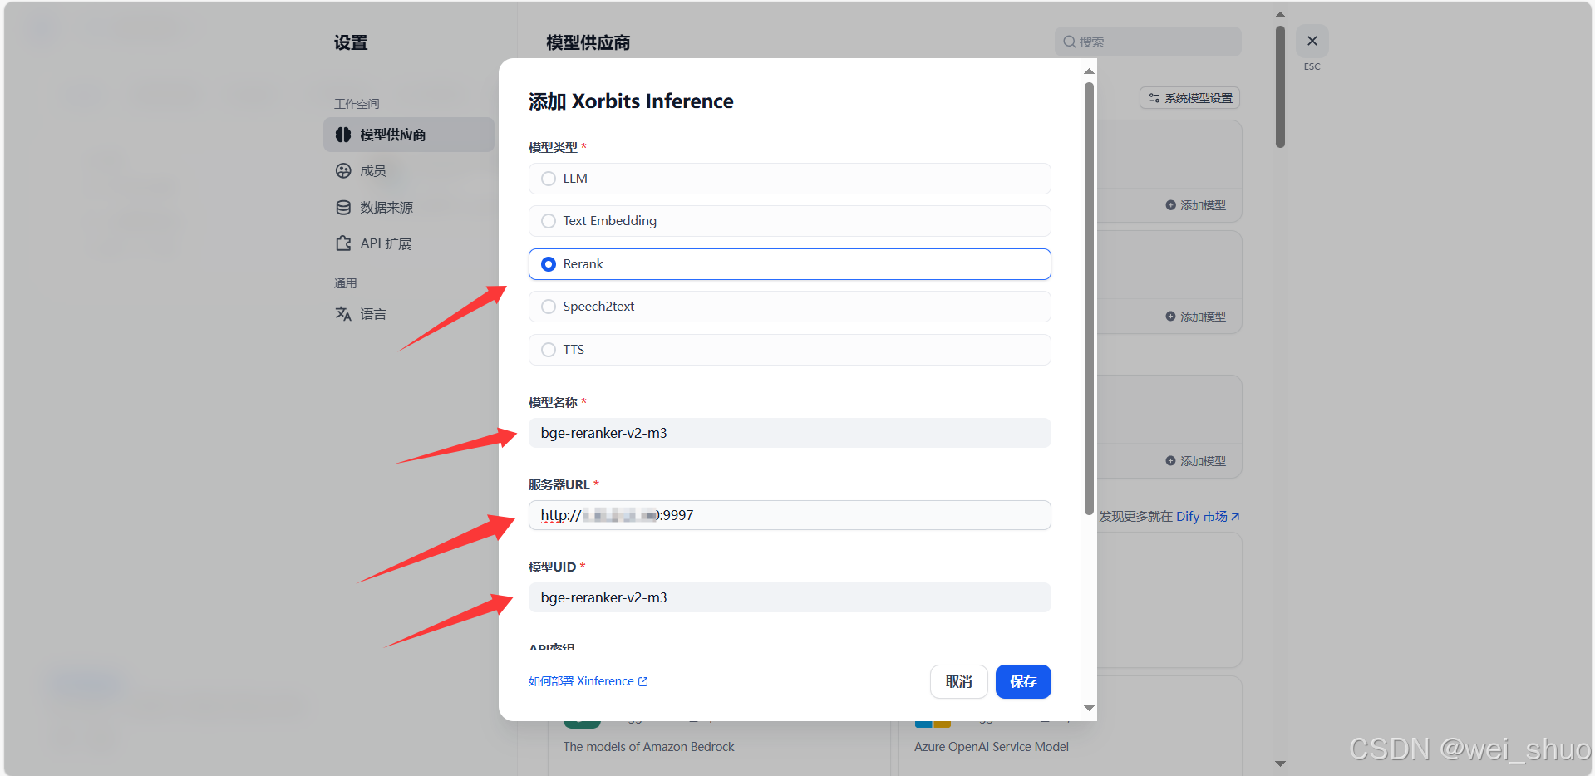This screenshot has height=776, width=1595.
Task: Open the 语言 language sidebar item
Action: (x=409, y=314)
